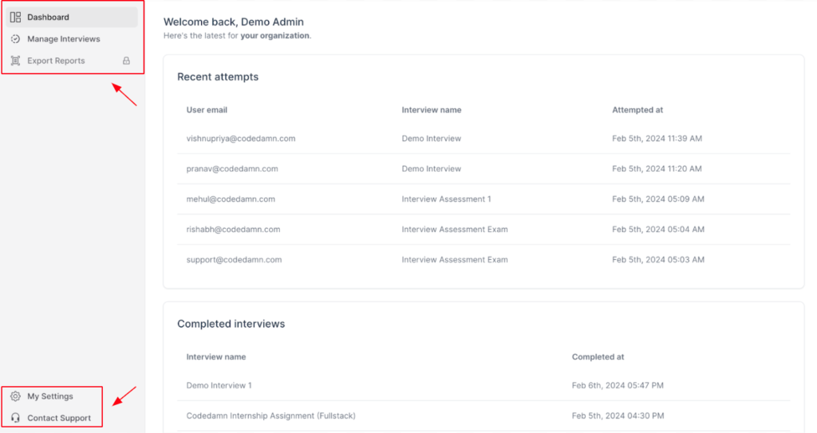This screenshot has height=433, width=817.
Task: Click vishnupriya@codedamn.com attempt row
Action: point(483,139)
